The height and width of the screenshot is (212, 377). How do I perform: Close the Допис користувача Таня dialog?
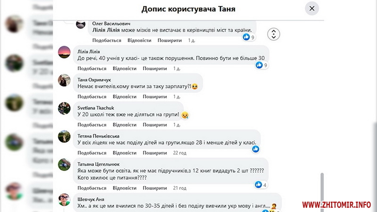[311, 8]
